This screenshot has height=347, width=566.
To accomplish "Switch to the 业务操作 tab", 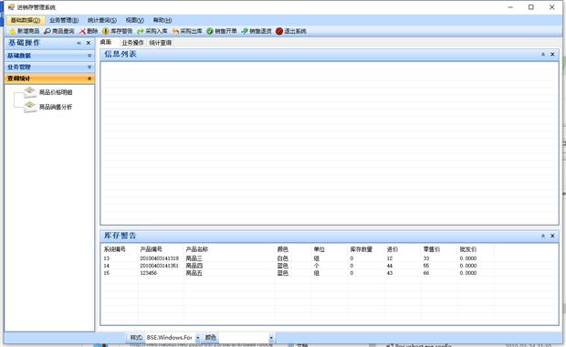I will tap(132, 43).
